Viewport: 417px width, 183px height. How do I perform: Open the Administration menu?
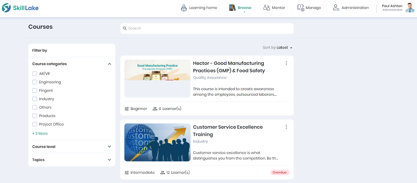355,8
